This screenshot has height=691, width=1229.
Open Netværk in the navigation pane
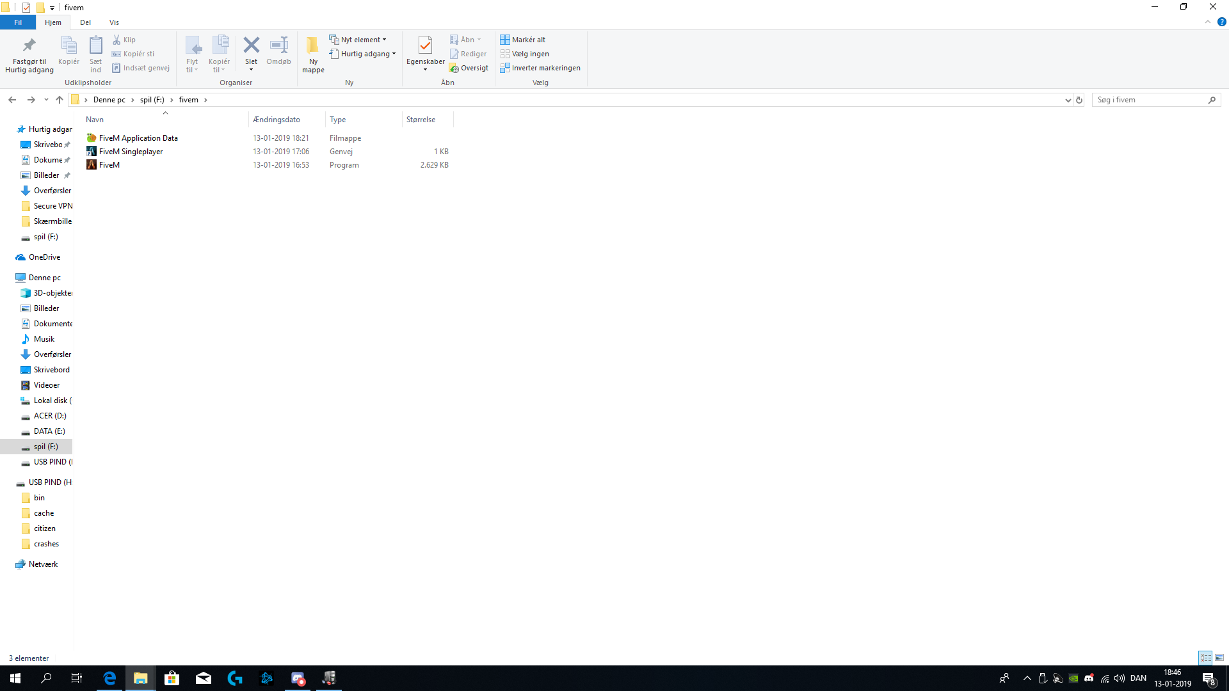pyautogui.click(x=36, y=564)
